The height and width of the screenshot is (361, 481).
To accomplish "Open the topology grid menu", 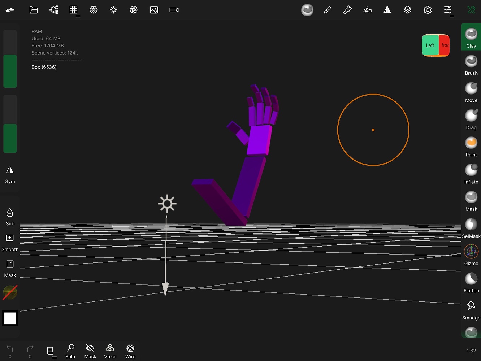I will (x=74, y=10).
